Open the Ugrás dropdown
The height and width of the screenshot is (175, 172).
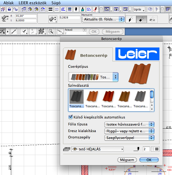[139, 9]
